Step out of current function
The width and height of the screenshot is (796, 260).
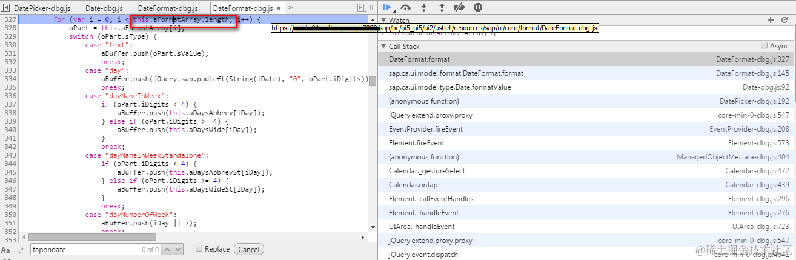click(441, 7)
